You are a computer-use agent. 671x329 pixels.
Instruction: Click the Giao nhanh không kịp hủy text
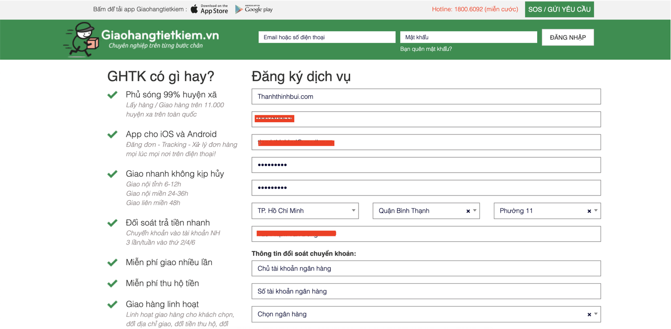pos(175,174)
